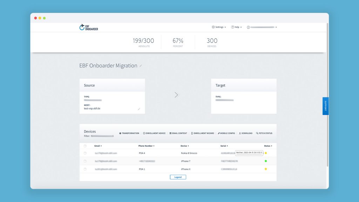The height and width of the screenshot is (202, 359).
Task: Edit the EBF Onboarder Migration title
Action: [141, 66]
